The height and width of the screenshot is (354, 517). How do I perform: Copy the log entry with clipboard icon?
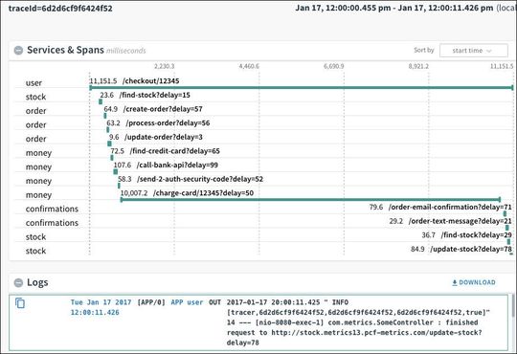20,302
